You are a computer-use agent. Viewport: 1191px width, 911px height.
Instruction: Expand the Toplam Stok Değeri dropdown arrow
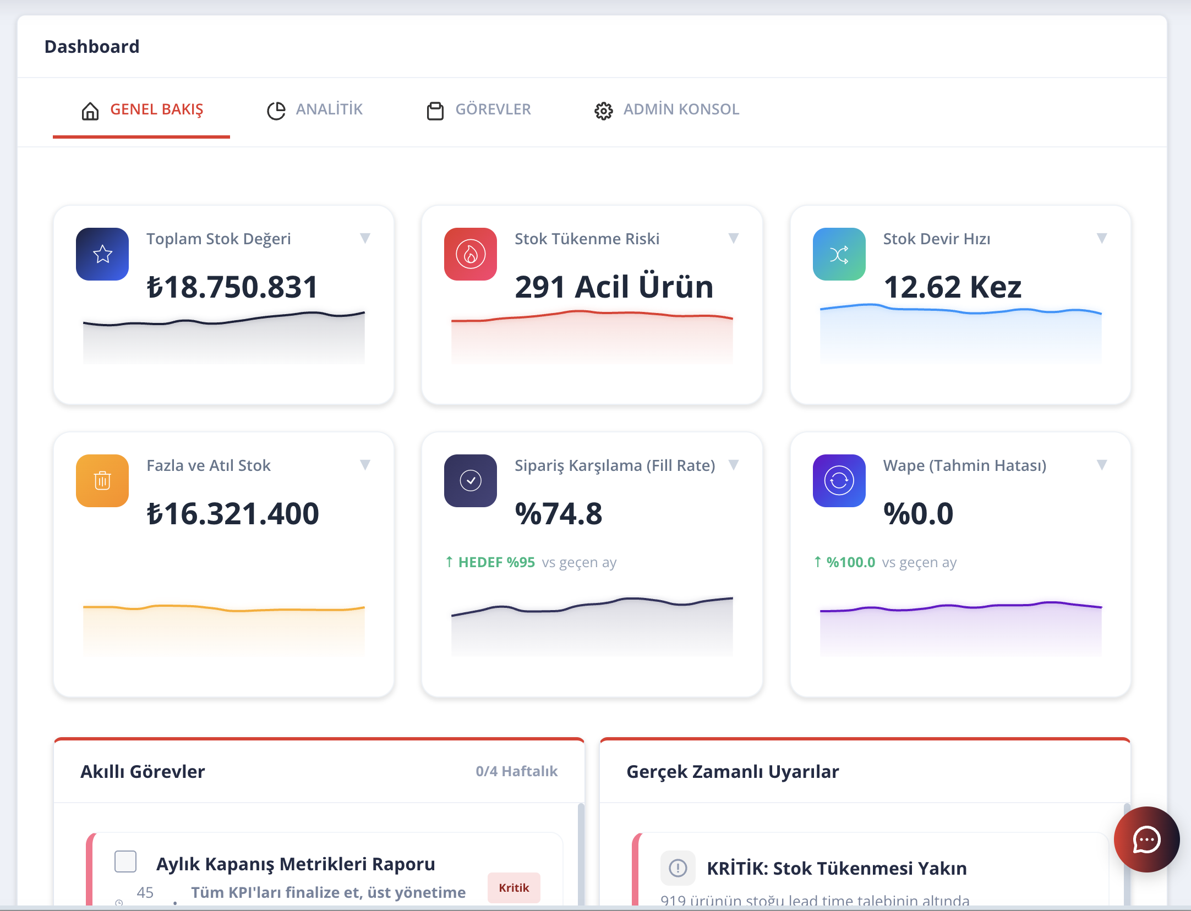coord(365,238)
